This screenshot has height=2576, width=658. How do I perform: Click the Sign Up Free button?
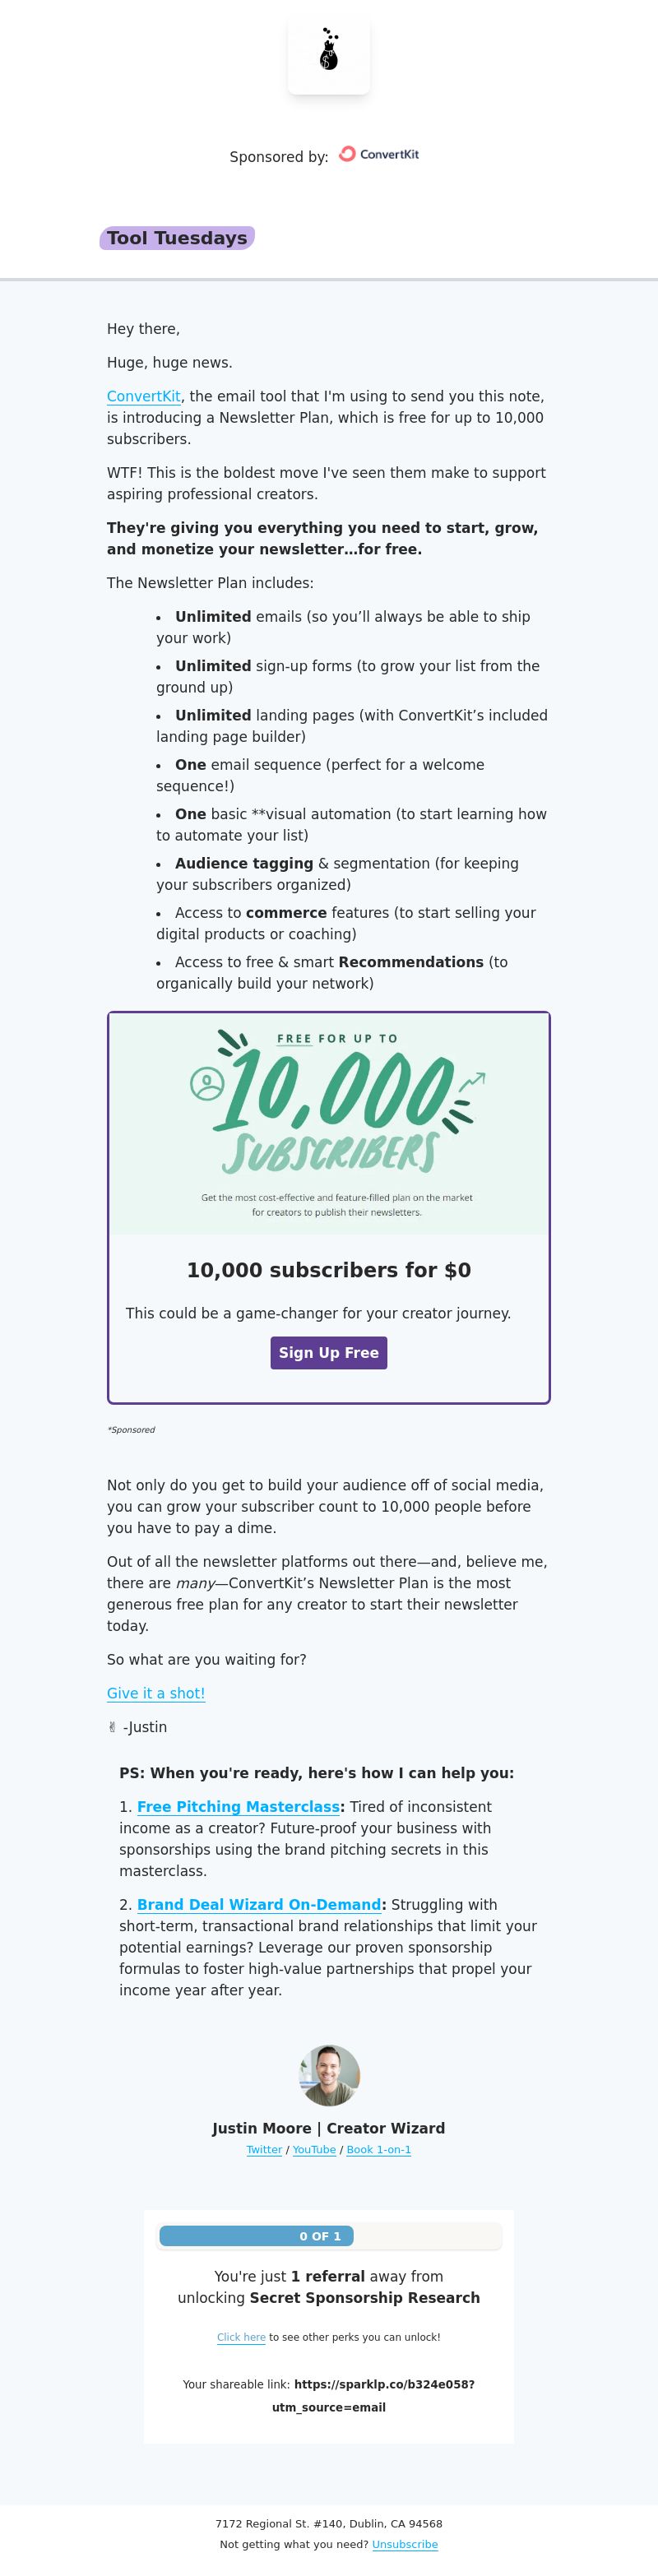[x=329, y=1353]
